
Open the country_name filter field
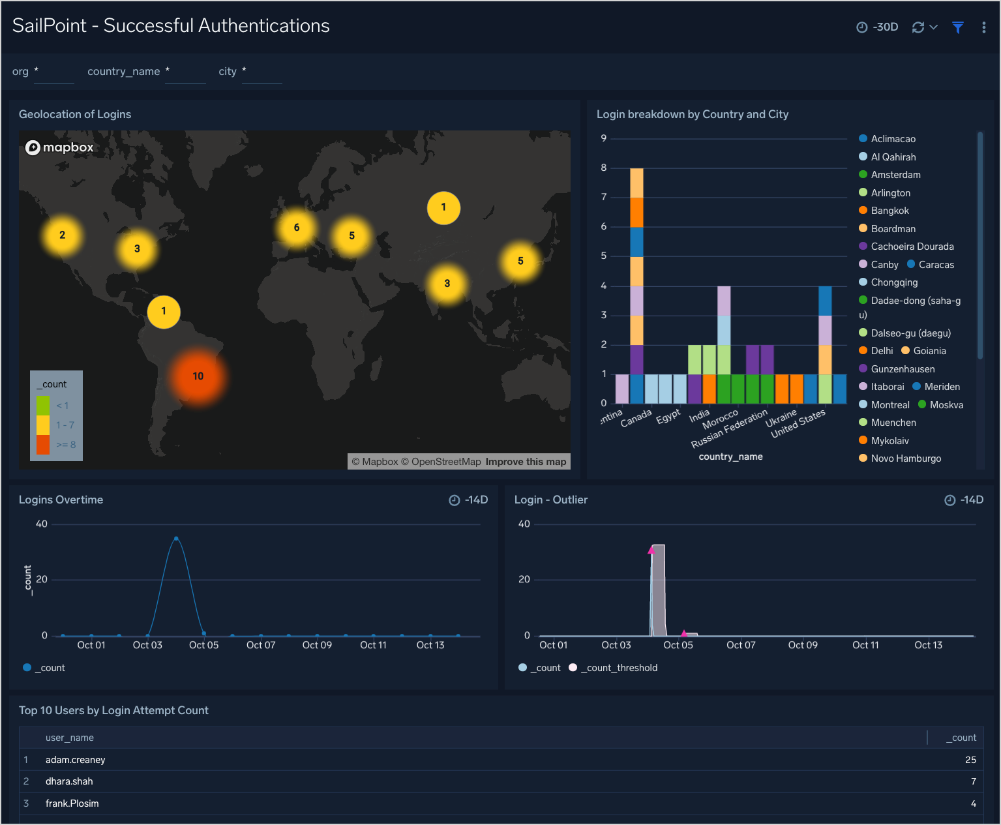(185, 72)
